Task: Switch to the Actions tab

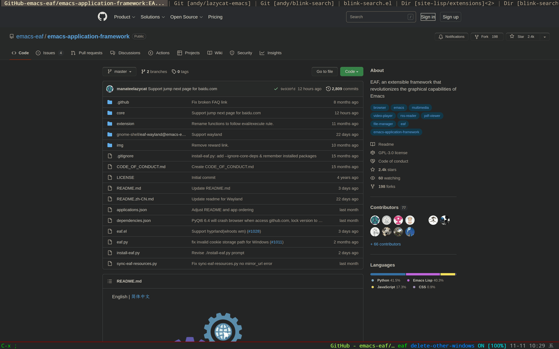Action: tap(159, 53)
